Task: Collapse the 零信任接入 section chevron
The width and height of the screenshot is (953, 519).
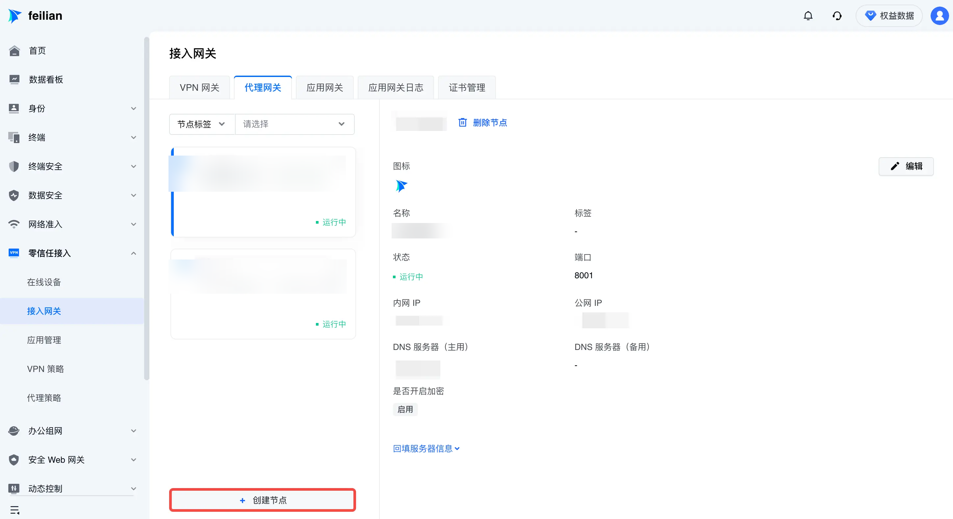Action: tap(134, 253)
